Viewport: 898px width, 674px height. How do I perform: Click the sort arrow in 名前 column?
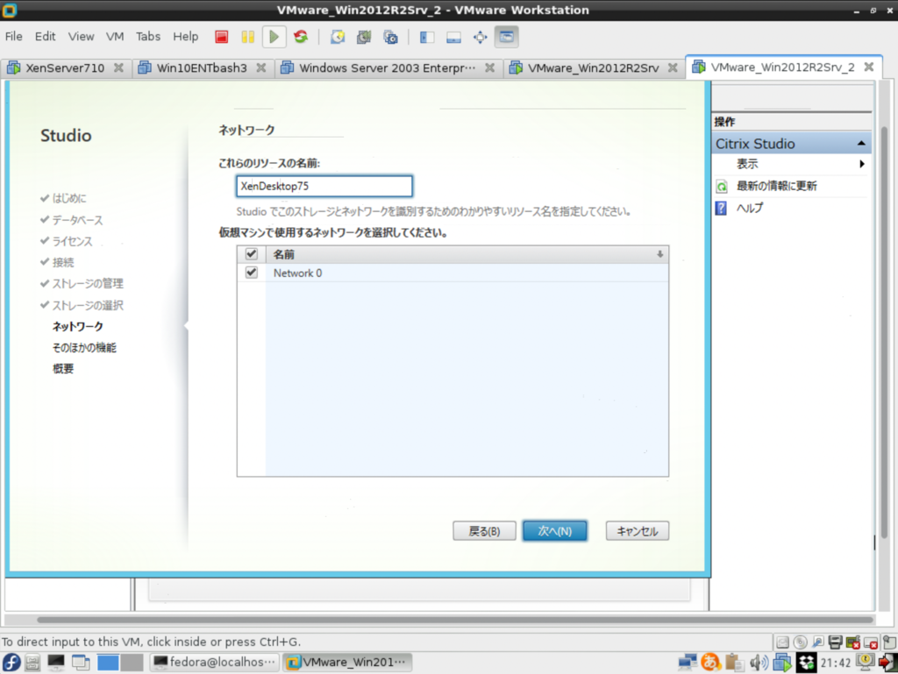(x=659, y=254)
